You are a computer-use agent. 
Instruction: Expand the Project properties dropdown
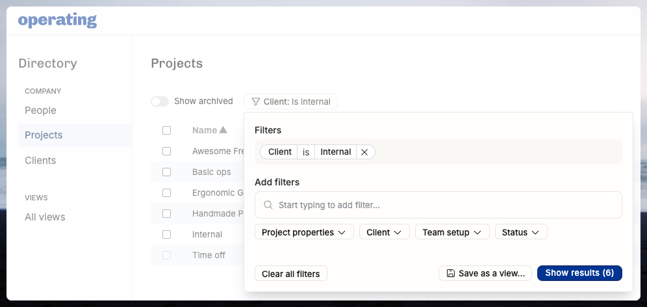tap(303, 232)
